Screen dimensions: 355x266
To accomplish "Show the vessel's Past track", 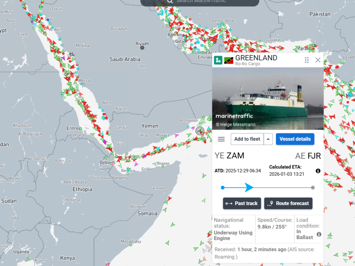I will (242, 203).
